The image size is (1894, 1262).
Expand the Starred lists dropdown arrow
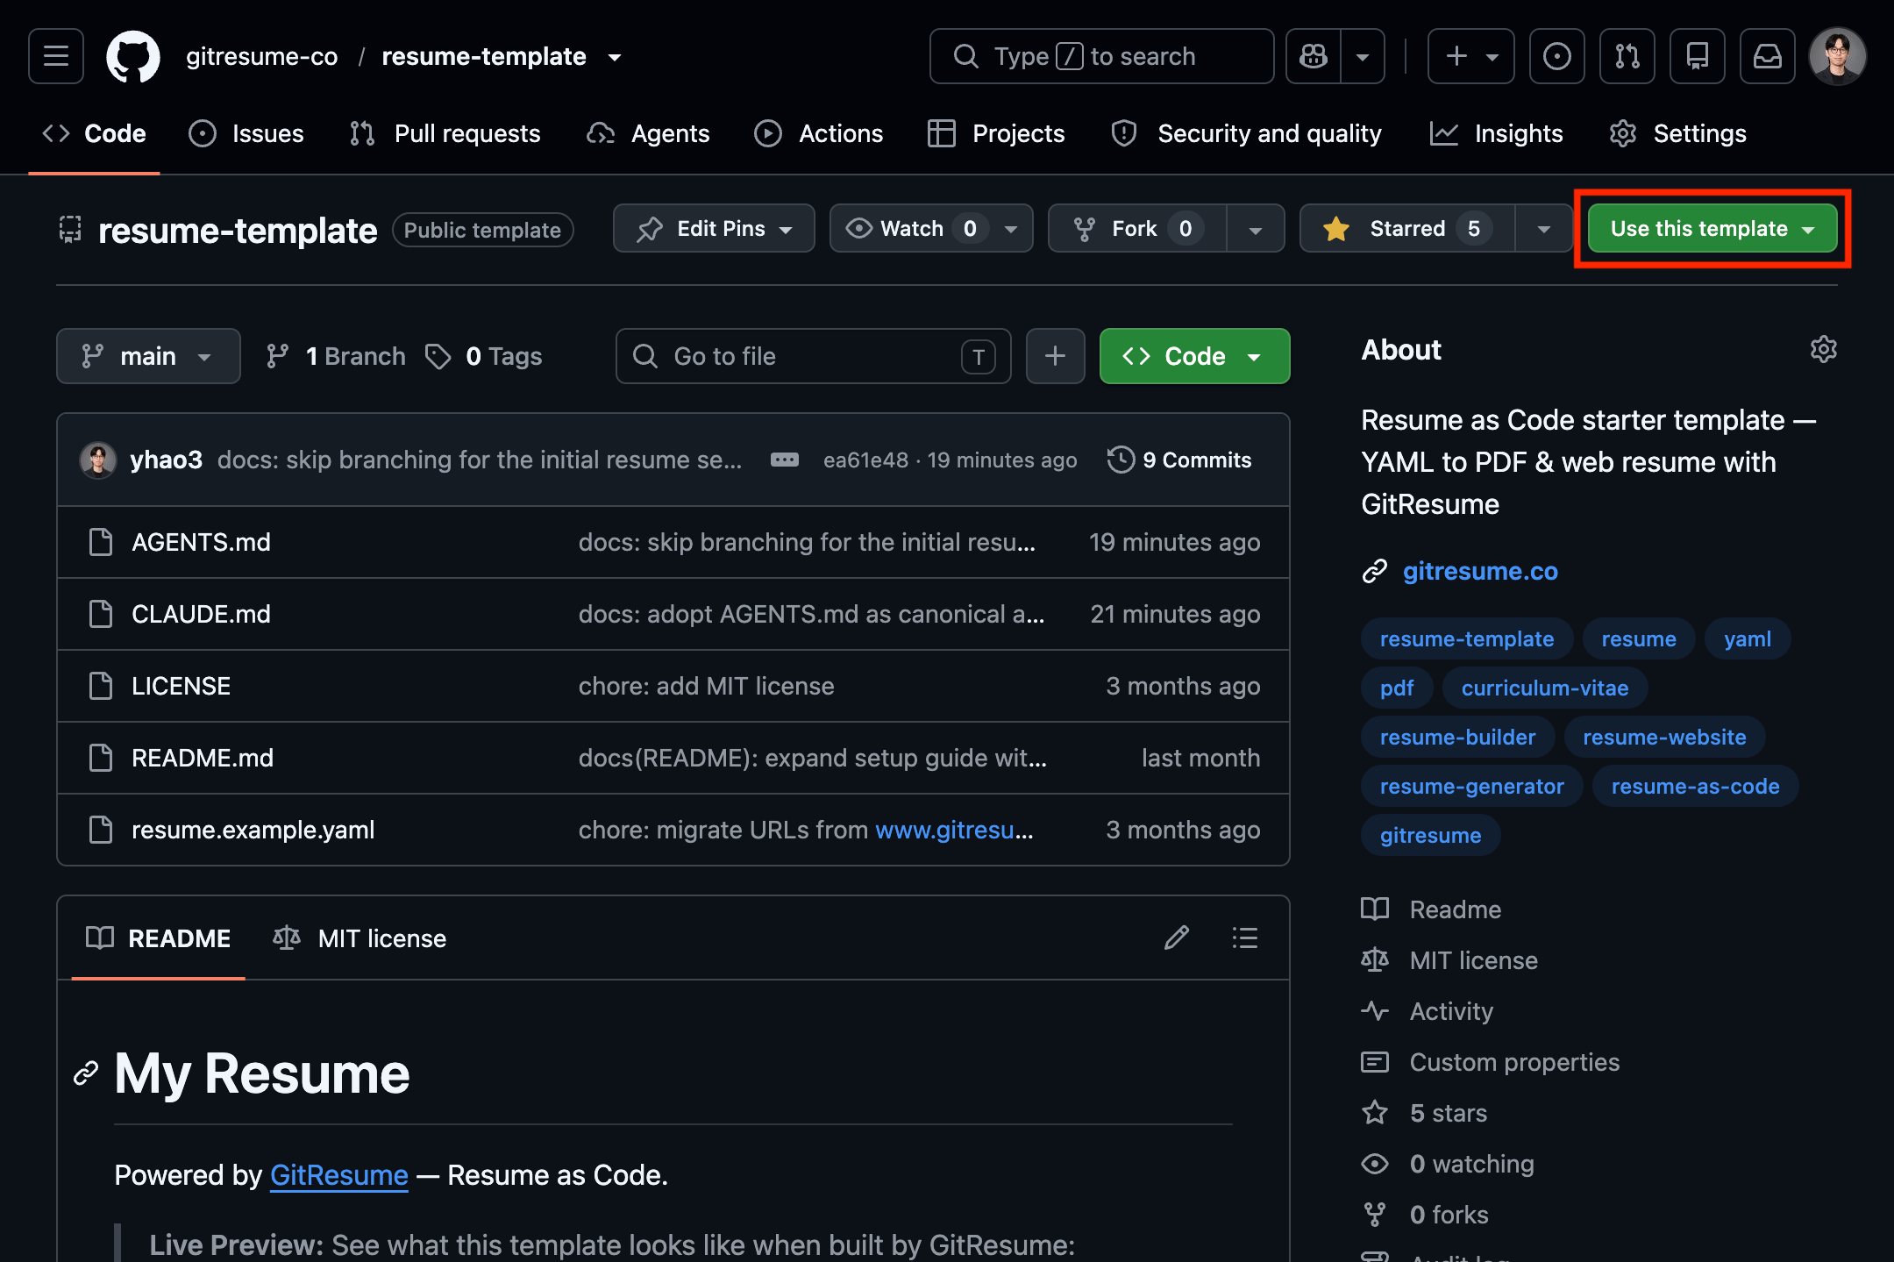click(x=1544, y=229)
